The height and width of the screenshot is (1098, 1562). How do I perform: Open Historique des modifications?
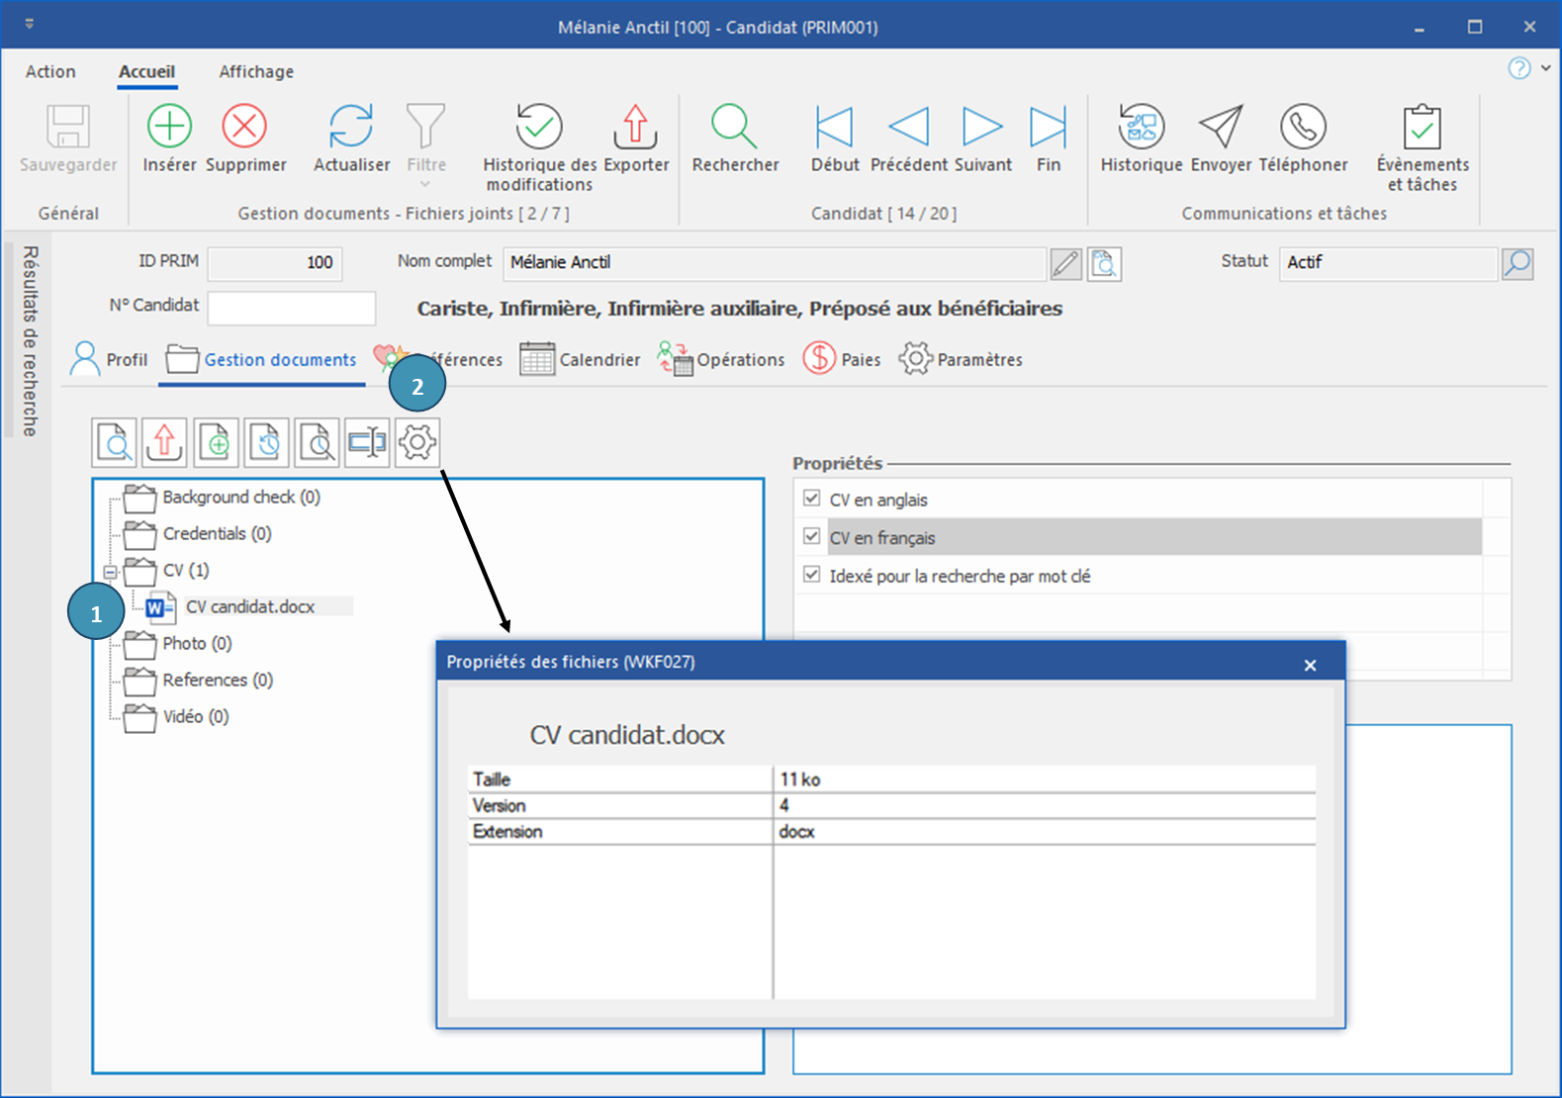click(x=539, y=127)
